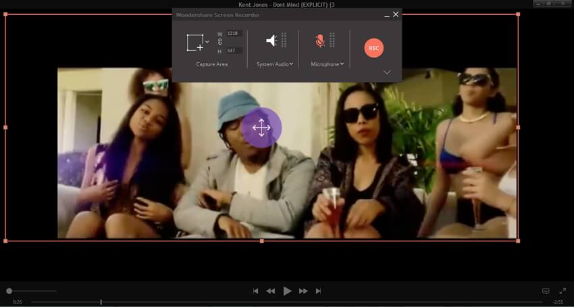The height and width of the screenshot is (307, 574).
Task: Skip to previous track in player
Action: [255, 291]
